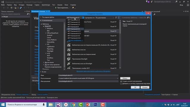Image resolution: width=190 pixels, height=107 pixels.
Task: Click the Open File toolbar icon
Action: tap(15, 8)
